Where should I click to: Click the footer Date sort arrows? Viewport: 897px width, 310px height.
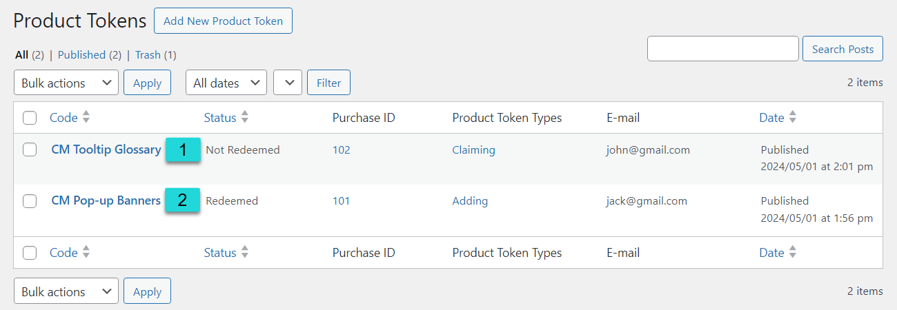point(793,253)
